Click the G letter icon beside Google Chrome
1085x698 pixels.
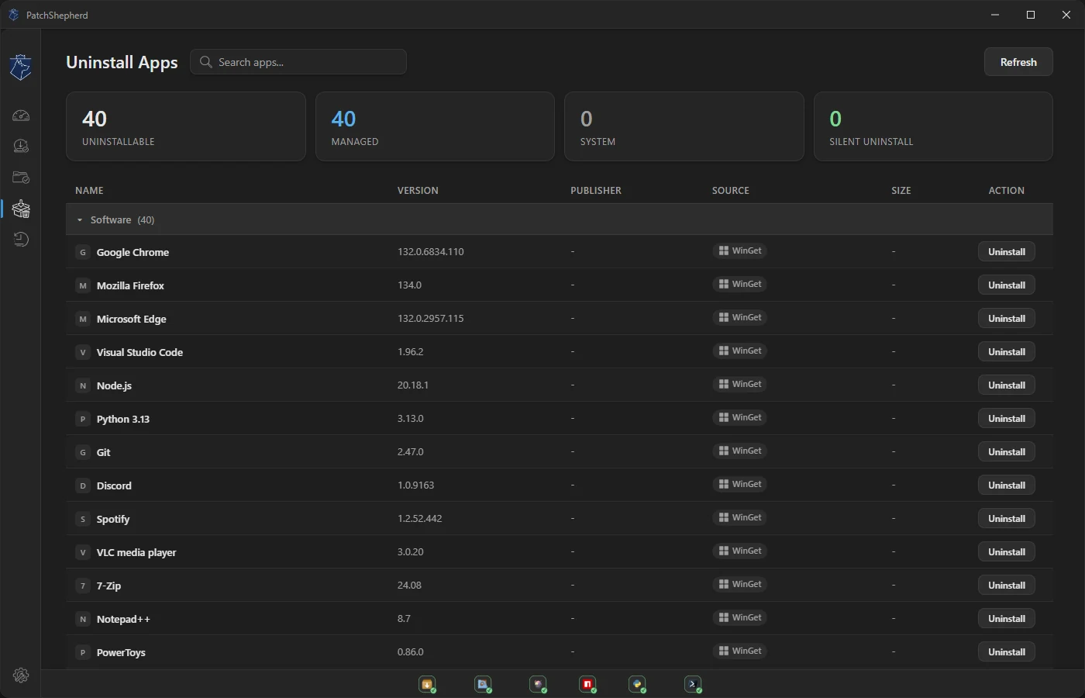[x=83, y=252]
